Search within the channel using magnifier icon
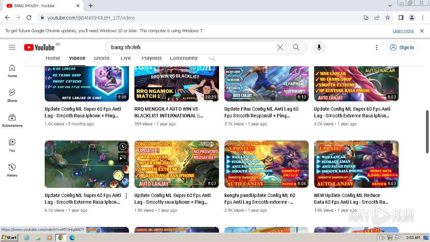 pyautogui.click(x=212, y=58)
